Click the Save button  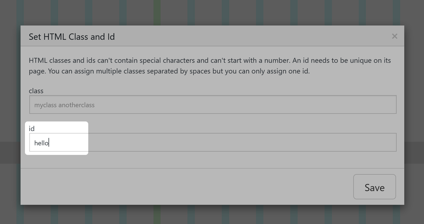[374, 187]
